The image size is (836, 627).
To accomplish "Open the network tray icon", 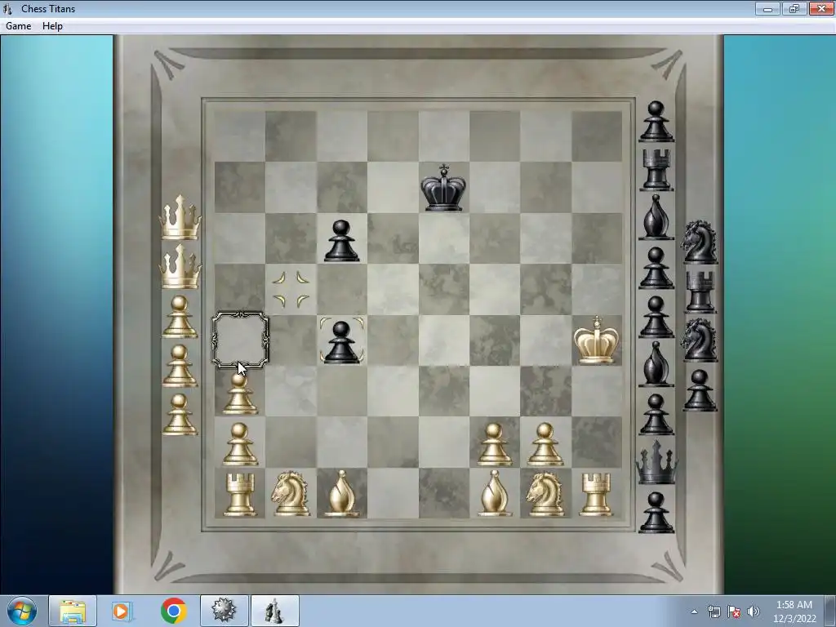I will pos(714,611).
